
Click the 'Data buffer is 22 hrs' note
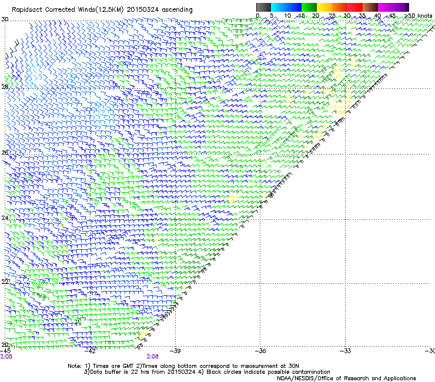(x=140, y=372)
